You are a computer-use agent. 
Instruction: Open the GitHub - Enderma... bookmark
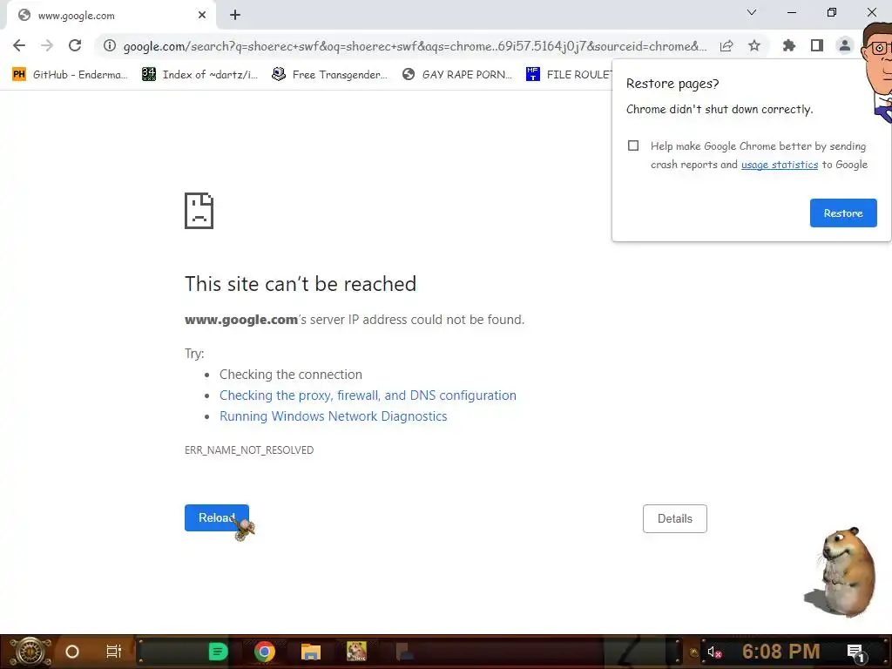click(70, 75)
